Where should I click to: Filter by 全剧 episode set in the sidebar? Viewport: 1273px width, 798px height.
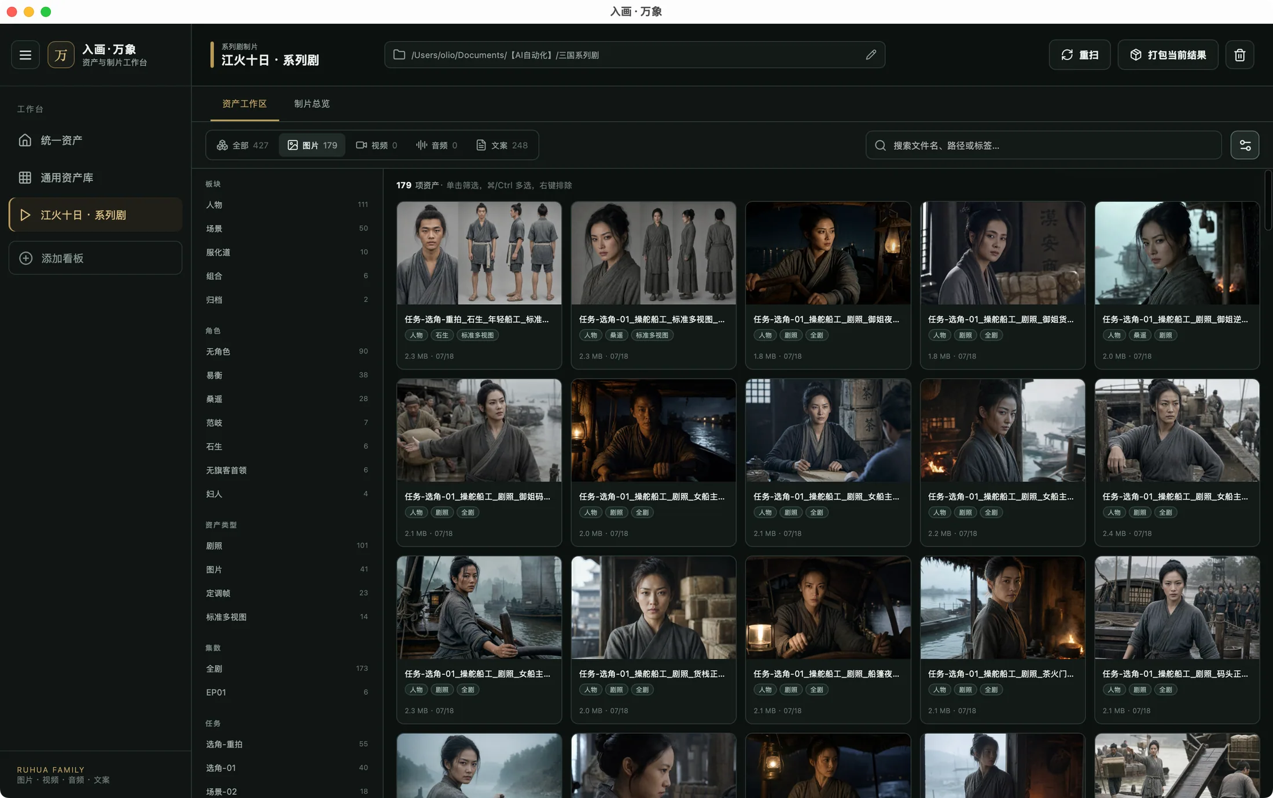pos(287,668)
